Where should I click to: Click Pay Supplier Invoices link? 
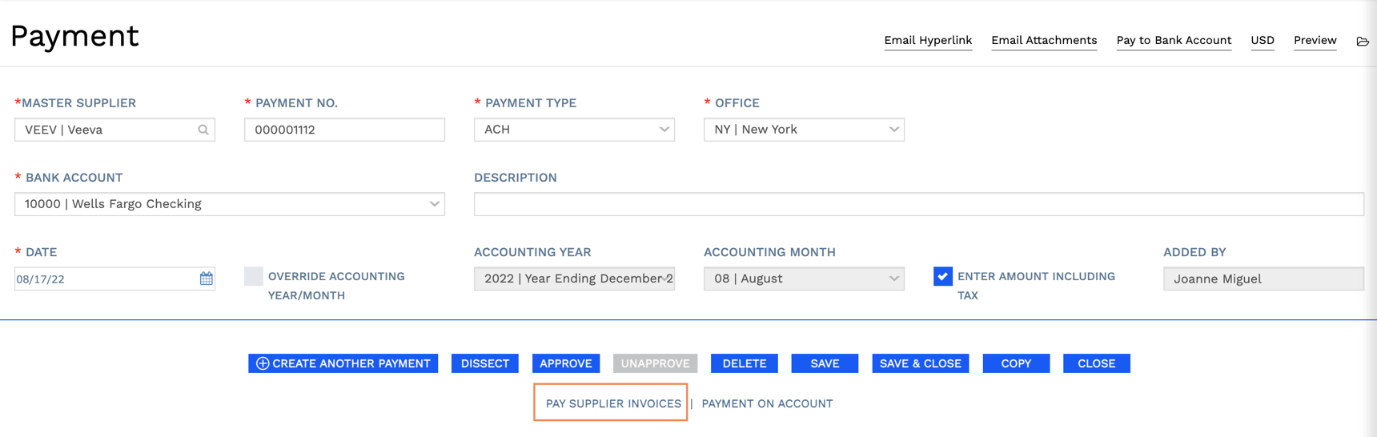(613, 403)
